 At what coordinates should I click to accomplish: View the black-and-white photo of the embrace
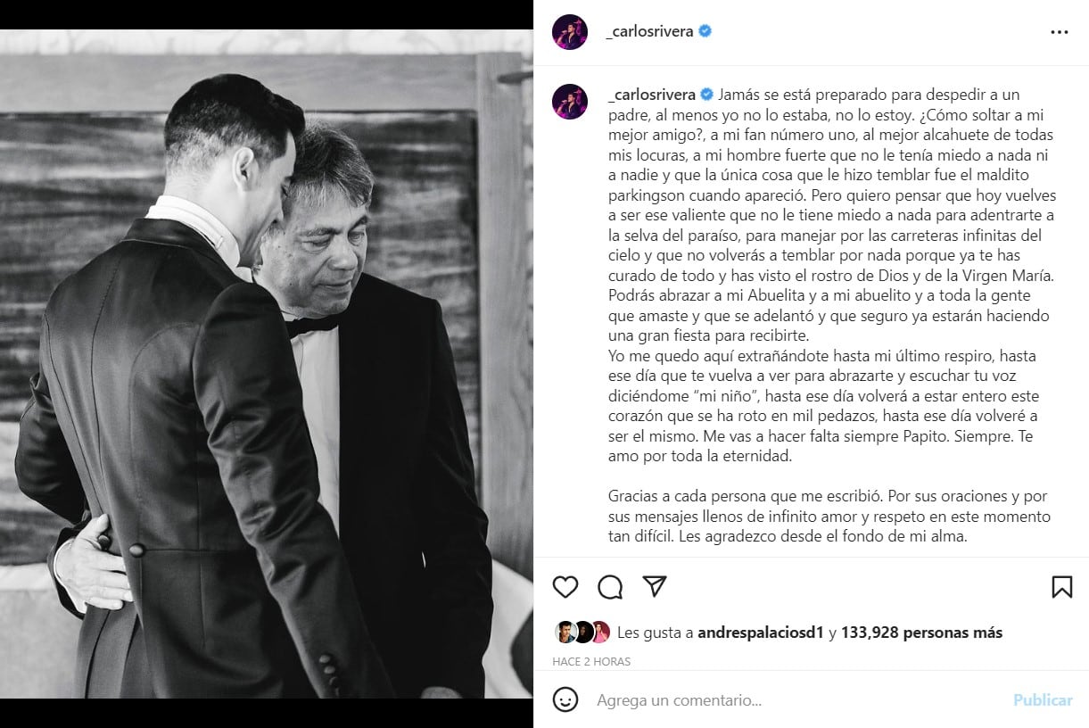[x=266, y=364]
